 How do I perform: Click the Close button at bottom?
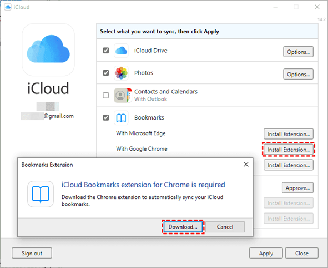(x=302, y=253)
